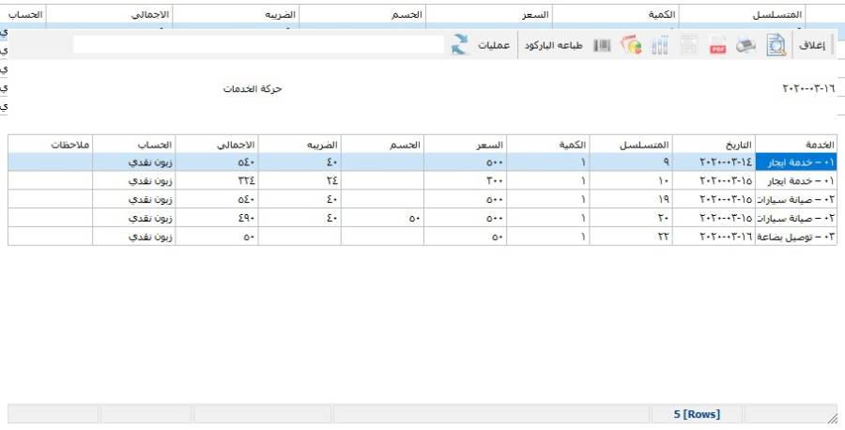The width and height of the screenshot is (845, 430).
Task: Select total cell ٤٩٠
Action: pos(217,218)
